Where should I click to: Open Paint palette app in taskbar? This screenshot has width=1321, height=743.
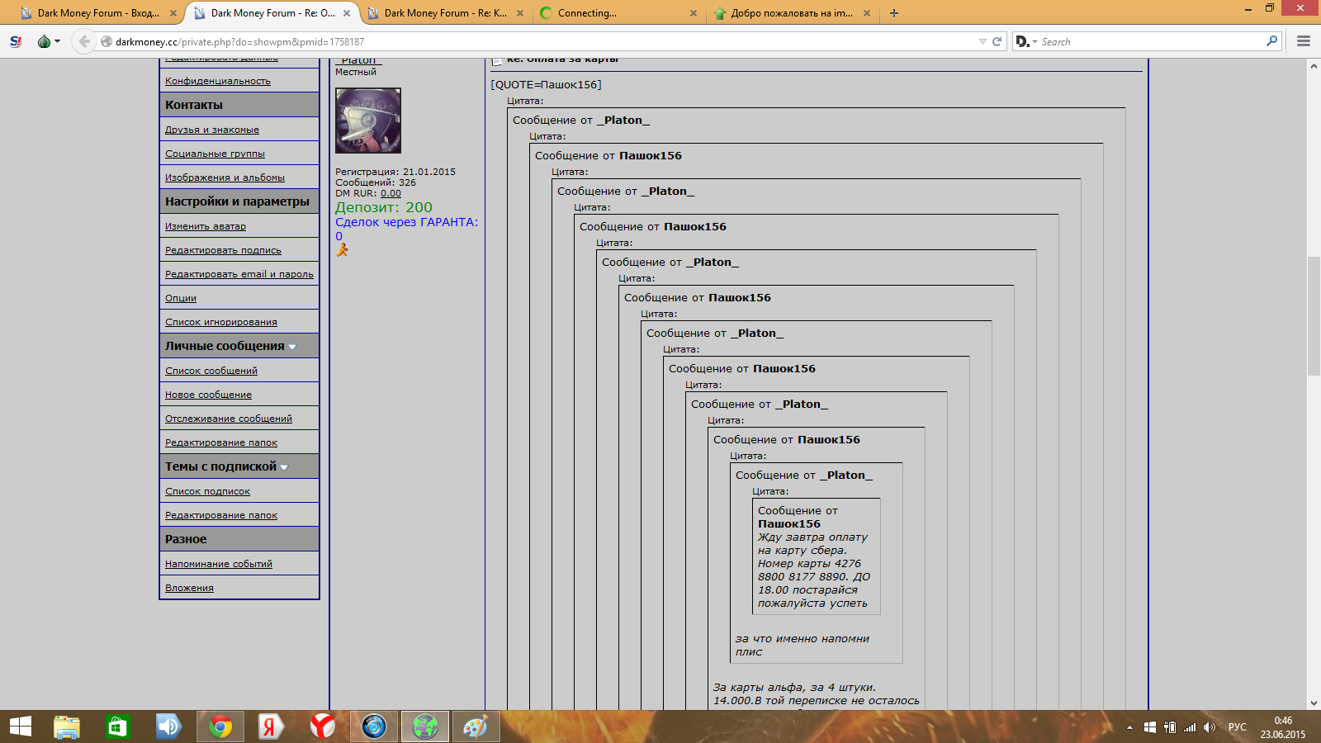click(476, 726)
